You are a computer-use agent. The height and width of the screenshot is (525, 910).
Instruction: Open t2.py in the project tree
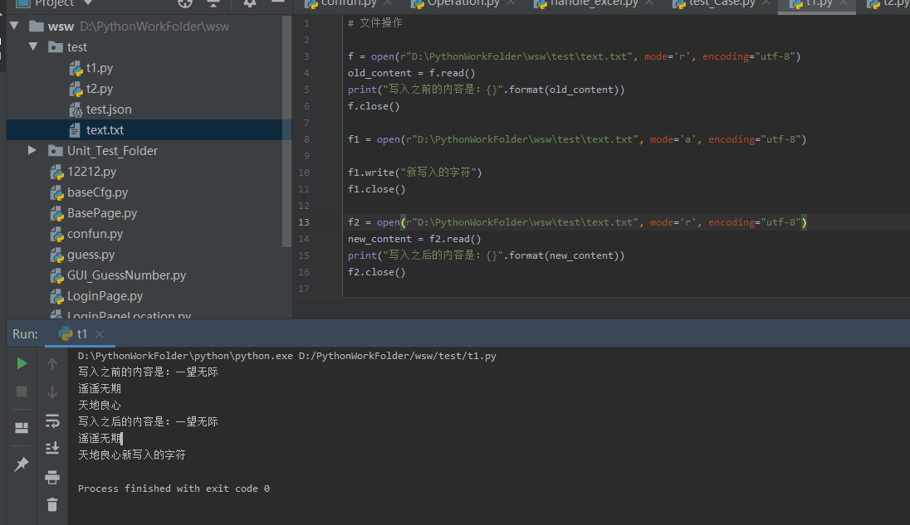pyautogui.click(x=100, y=89)
